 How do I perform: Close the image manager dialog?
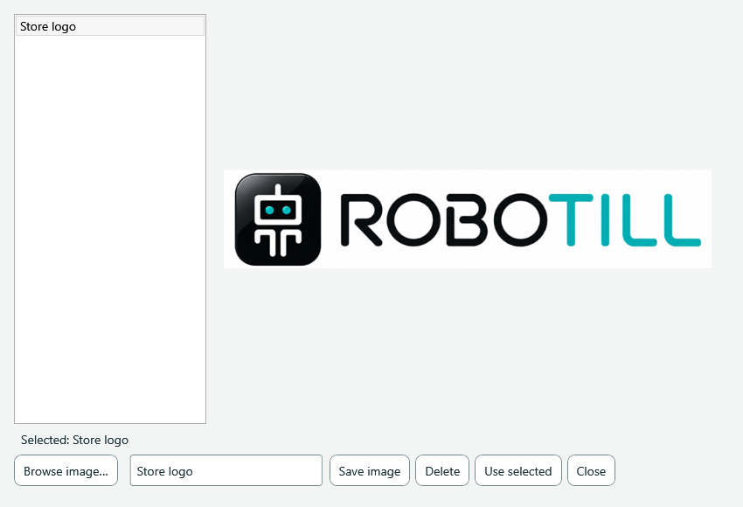591,470
